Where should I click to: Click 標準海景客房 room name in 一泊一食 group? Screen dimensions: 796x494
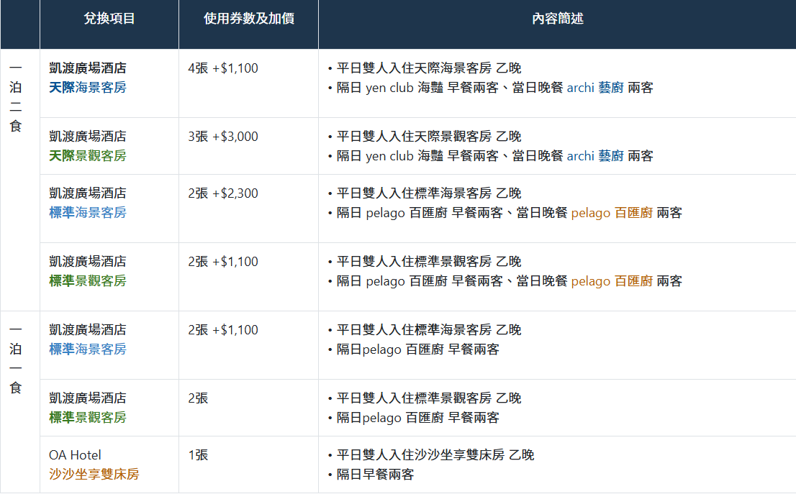(x=87, y=349)
